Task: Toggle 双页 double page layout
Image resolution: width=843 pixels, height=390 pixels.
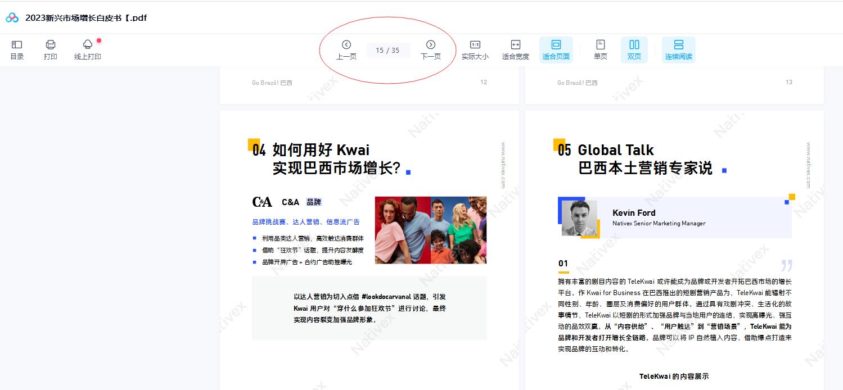Action: (634, 49)
